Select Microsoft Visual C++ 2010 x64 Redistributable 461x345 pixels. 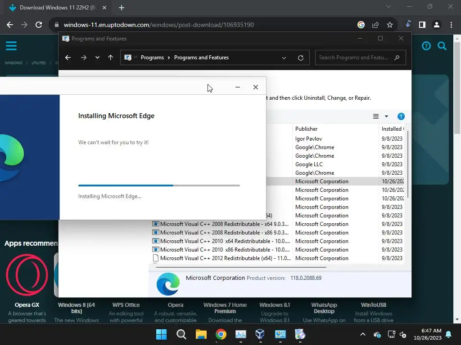pyautogui.click(x=221, y=241)
